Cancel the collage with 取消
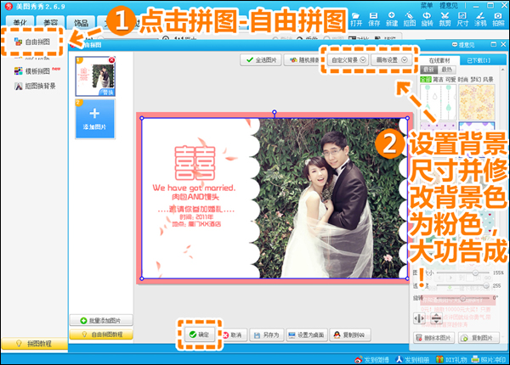The width and height of the screenshot is (510, 365). pyautogui.click(x=233, y=334)
